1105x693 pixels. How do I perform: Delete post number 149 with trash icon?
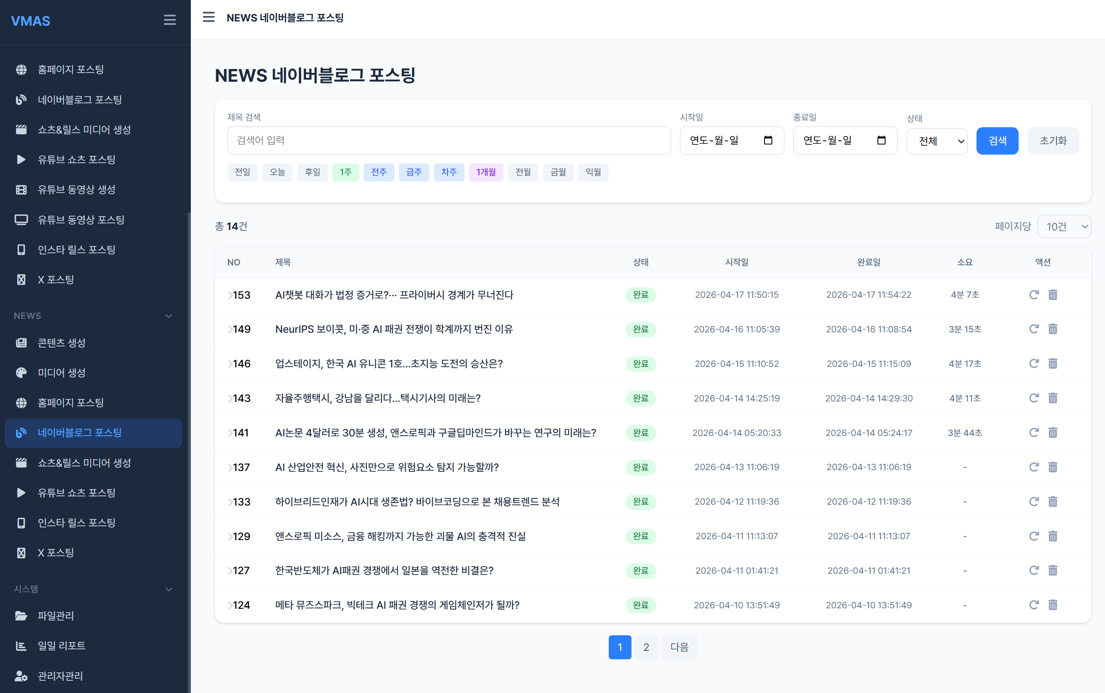pos(1053,329)
